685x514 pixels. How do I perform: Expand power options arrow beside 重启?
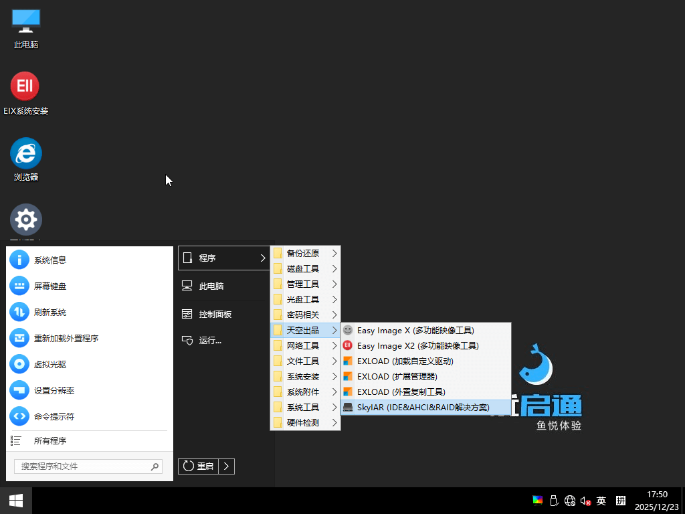pos(226,466)
